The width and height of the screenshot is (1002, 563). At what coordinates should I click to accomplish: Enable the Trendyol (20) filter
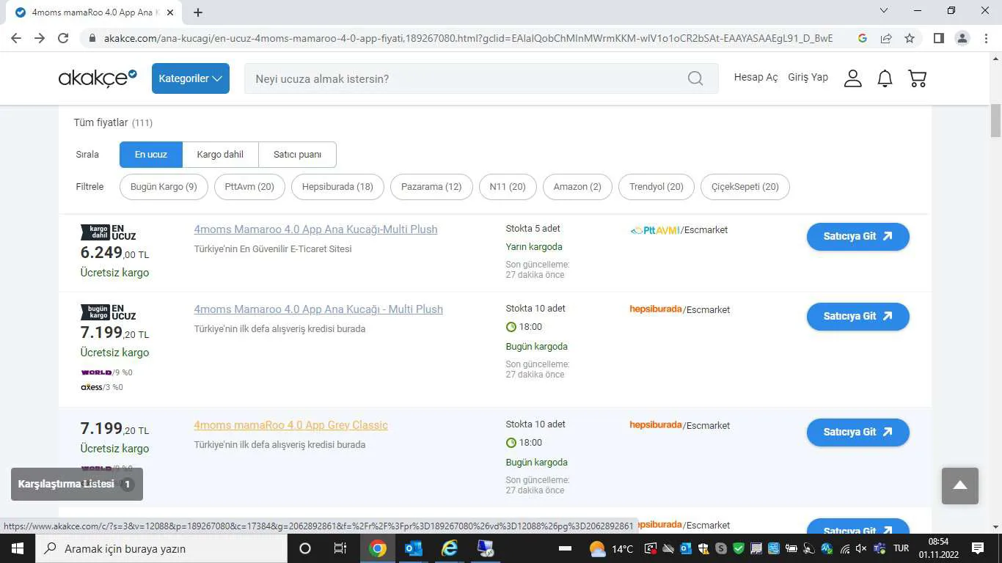657,187
